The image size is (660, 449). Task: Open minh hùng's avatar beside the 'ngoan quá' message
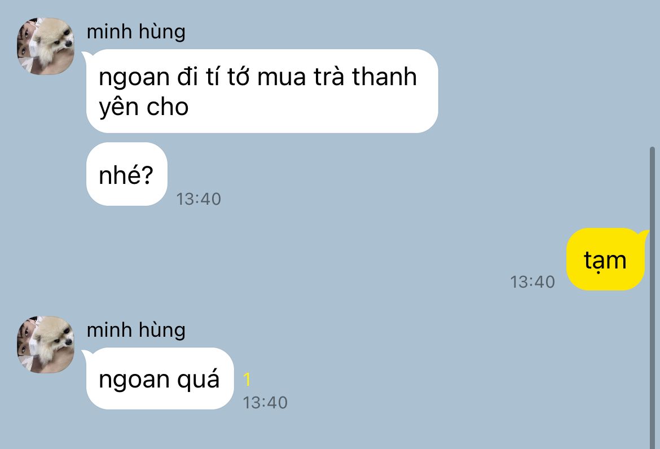point(46,345)
